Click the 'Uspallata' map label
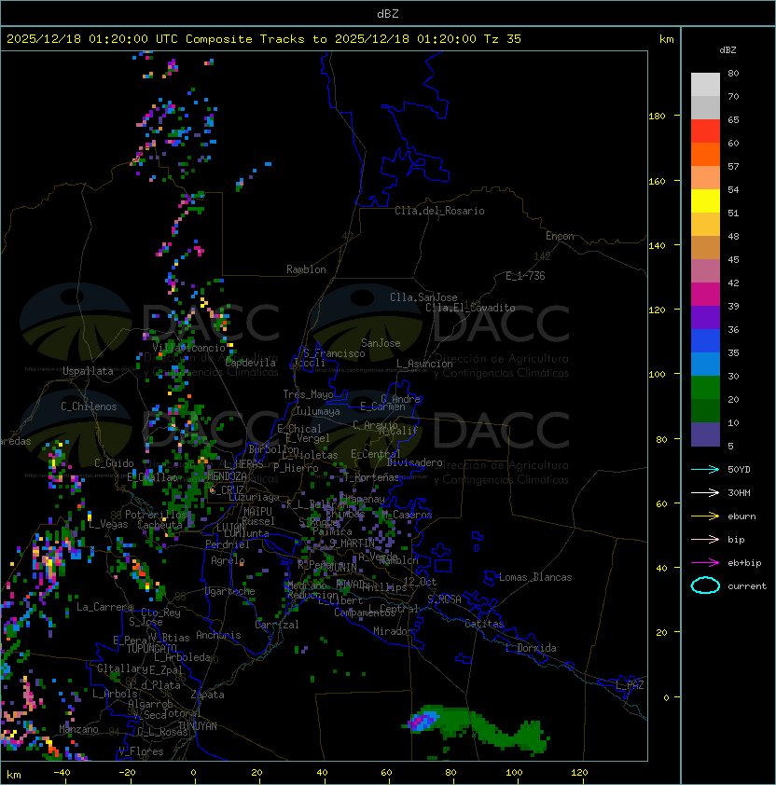 (x=88, y=371)
